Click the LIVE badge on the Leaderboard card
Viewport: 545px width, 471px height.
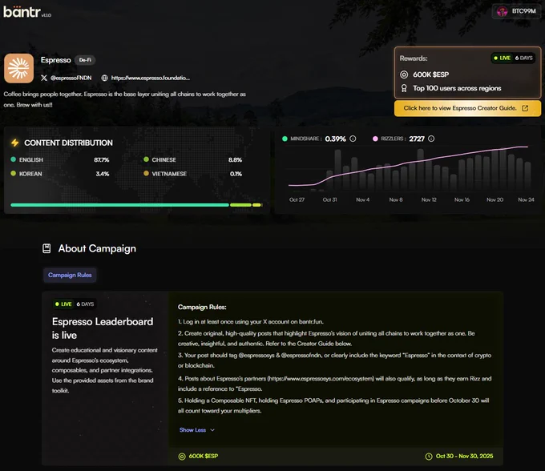pos(63,304)
